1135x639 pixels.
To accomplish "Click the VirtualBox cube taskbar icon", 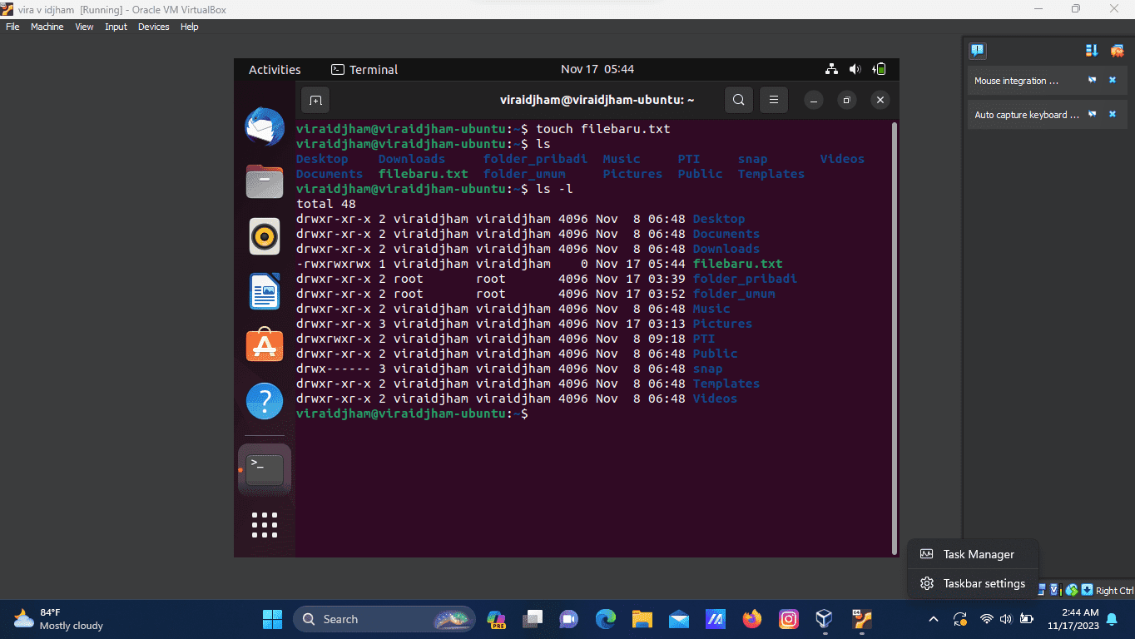I will (x=824, y=619).
